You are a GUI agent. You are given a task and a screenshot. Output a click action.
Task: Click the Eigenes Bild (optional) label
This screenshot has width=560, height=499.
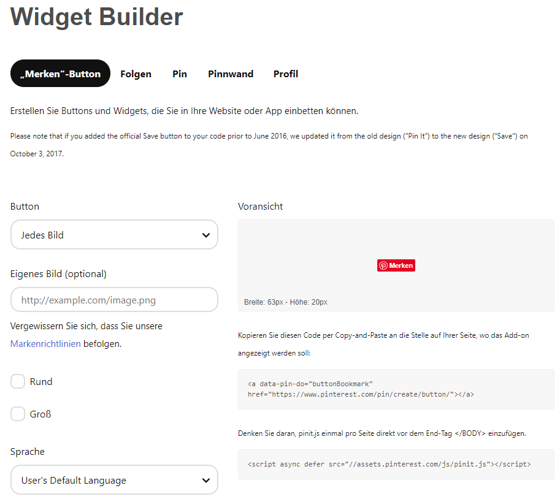58,273
